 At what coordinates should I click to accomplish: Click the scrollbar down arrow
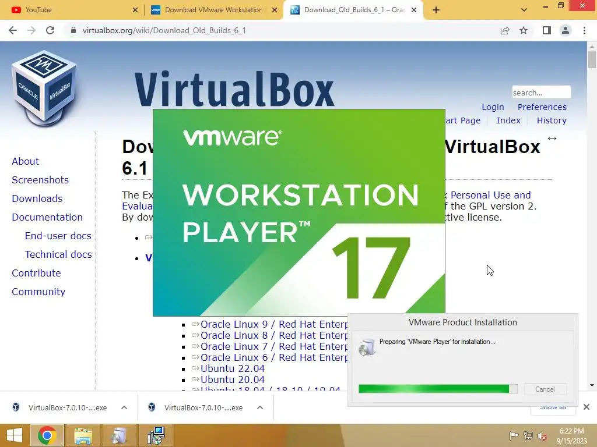coord(592,385)
